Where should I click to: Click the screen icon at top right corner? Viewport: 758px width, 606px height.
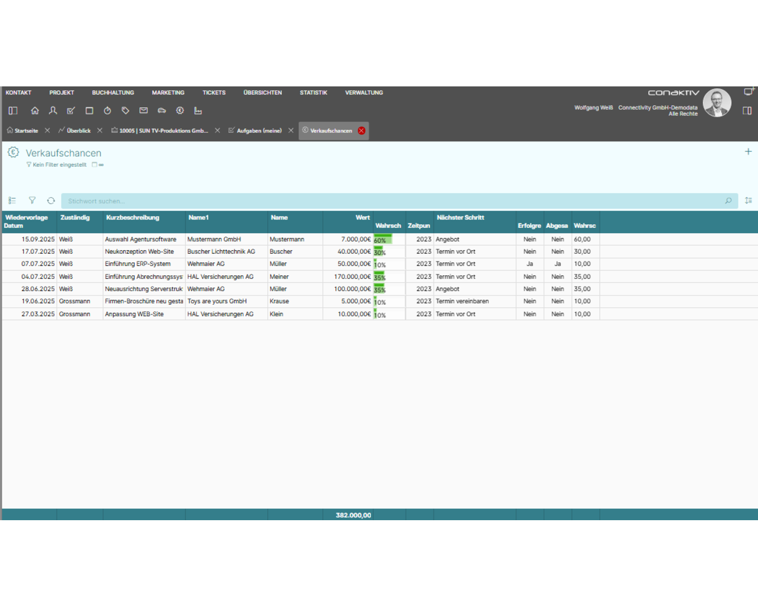(749, 92)
